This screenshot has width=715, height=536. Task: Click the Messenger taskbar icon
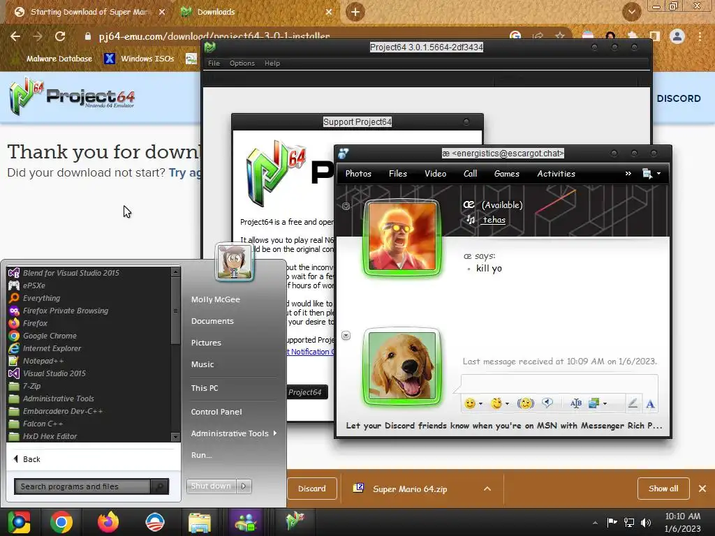point(246,522)
